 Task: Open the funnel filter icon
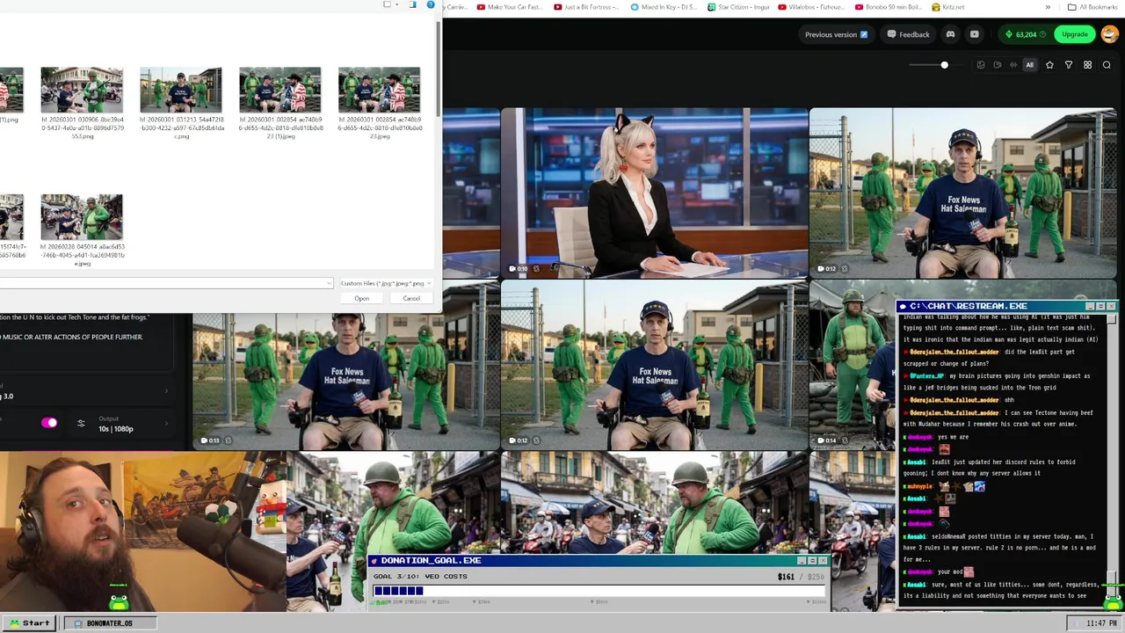[1069, 65]
